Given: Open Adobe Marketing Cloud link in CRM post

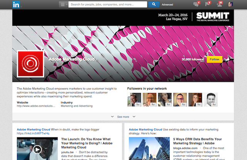Looking at the screenshot, I should [x=145, y=130].
